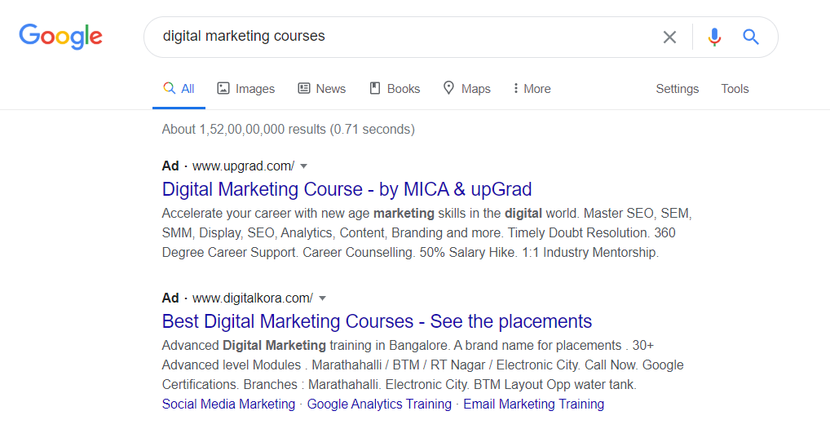830x442 pixels.
Task: Open Digital Marketing Course by MICA & upGrad
Action: click(347, 189)
